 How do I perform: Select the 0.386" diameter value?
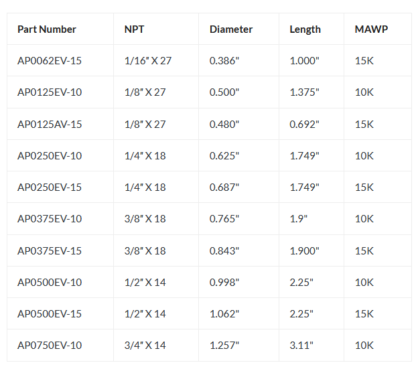[224, 61]
